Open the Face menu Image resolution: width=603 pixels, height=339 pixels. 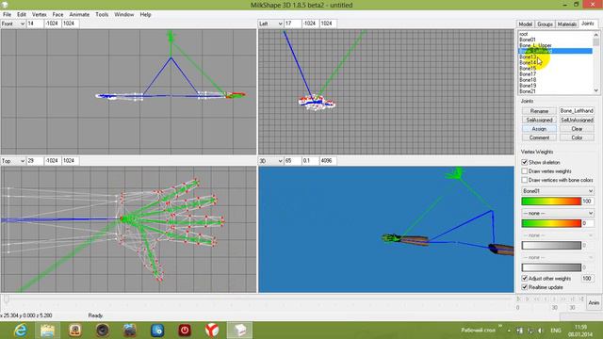57,14
